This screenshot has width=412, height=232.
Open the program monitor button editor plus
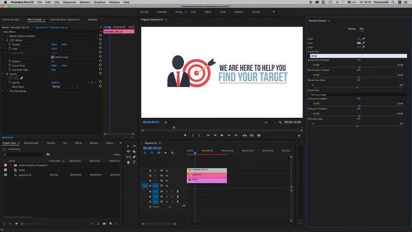click(x=299, y=136)
